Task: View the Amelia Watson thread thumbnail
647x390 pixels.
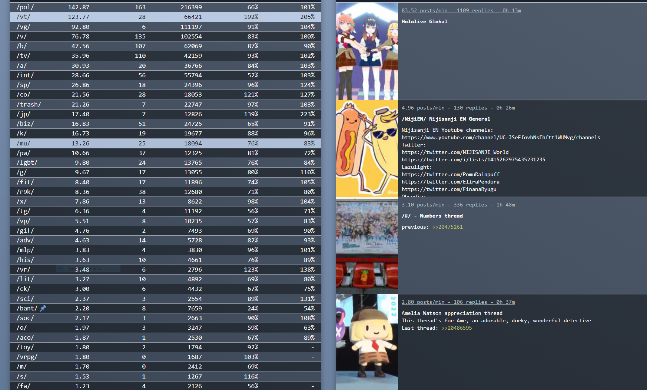Action: point(367,342)
